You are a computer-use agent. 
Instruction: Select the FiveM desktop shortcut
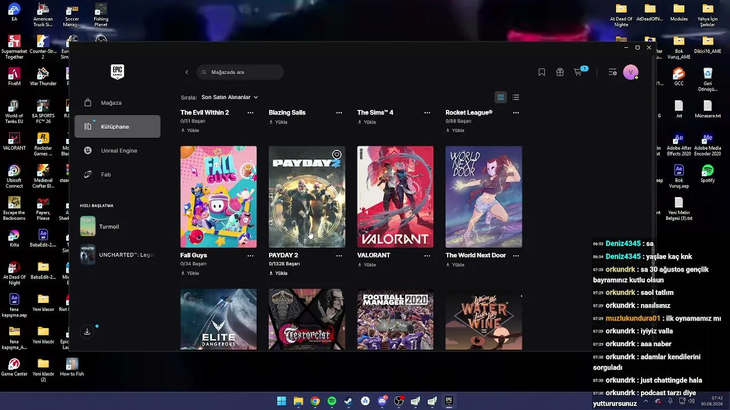click(14, 77)
